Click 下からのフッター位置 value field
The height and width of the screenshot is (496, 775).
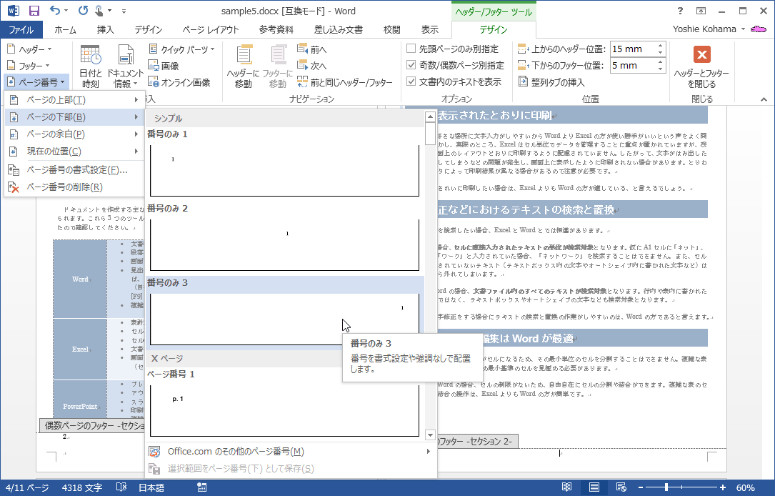pos(633,65)
